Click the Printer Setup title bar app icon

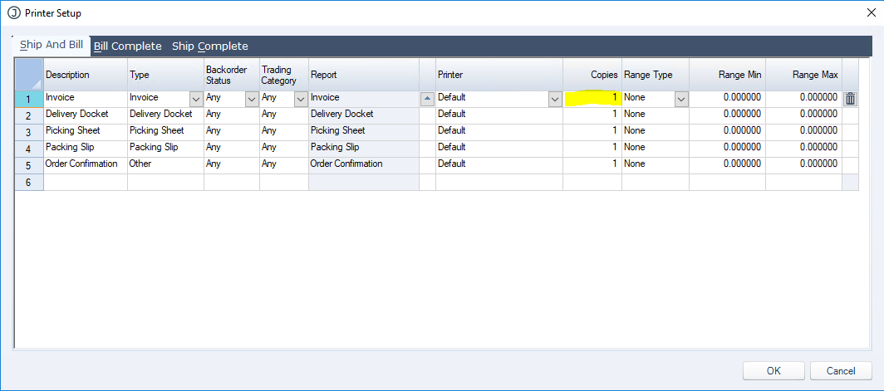tap(12, 13)
